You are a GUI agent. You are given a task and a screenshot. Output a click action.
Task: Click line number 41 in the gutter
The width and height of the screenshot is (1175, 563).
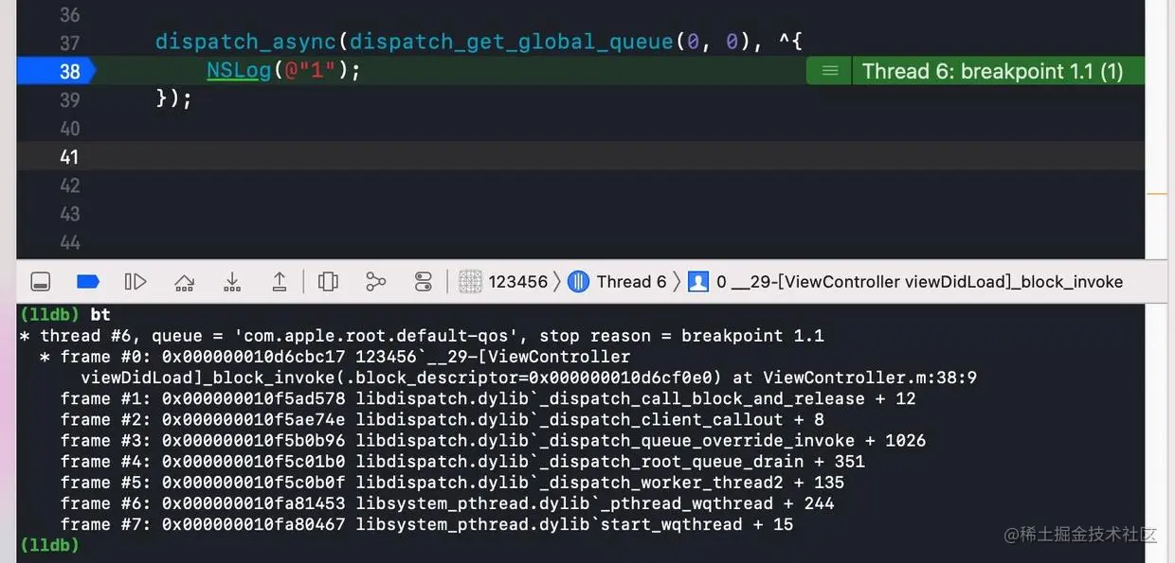(x=69, y=157)
